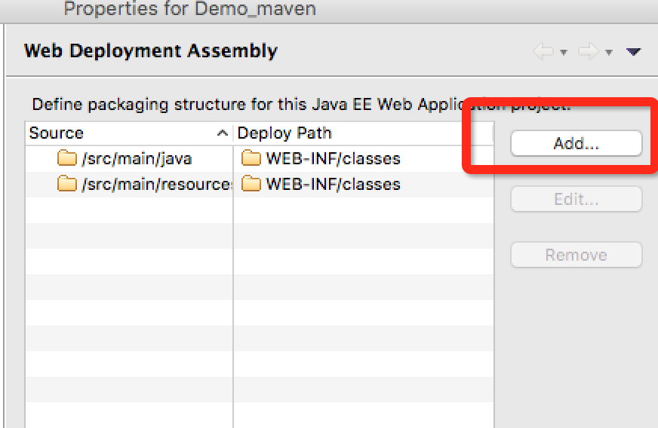Click the folder icon beside /src/main/resources
This screenshot has width=658, height=428.
pyautogui.click(x=67, y=184)
